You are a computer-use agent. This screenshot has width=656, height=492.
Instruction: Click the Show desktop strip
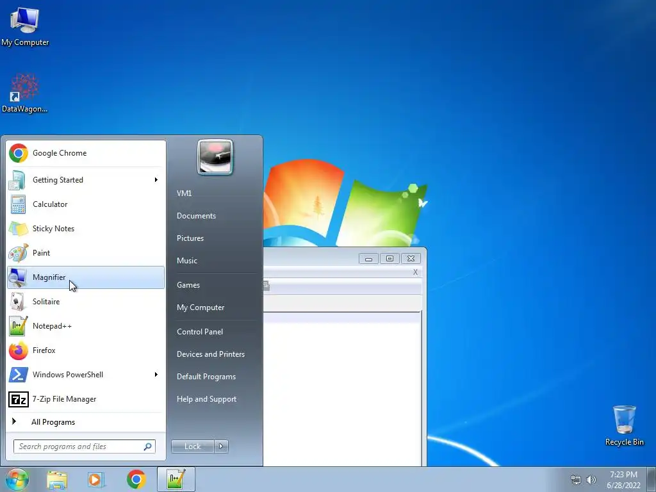(652, 479)
